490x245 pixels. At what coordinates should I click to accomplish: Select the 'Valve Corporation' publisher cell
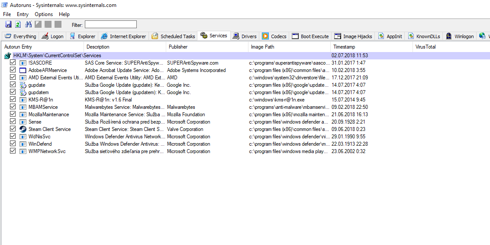[185, 129]
